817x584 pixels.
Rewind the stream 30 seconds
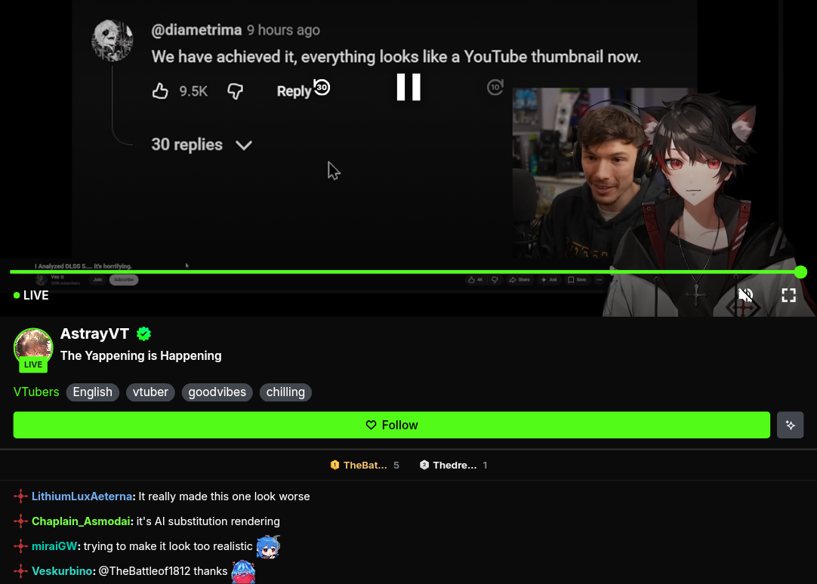322,88
